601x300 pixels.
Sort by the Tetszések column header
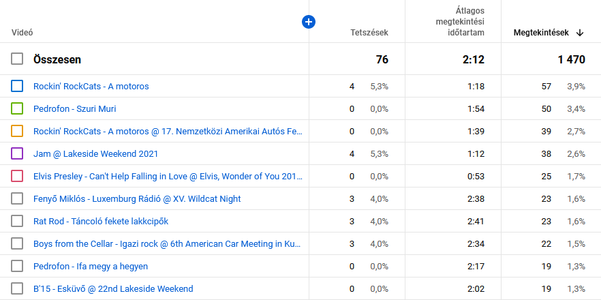coord(369,32)
